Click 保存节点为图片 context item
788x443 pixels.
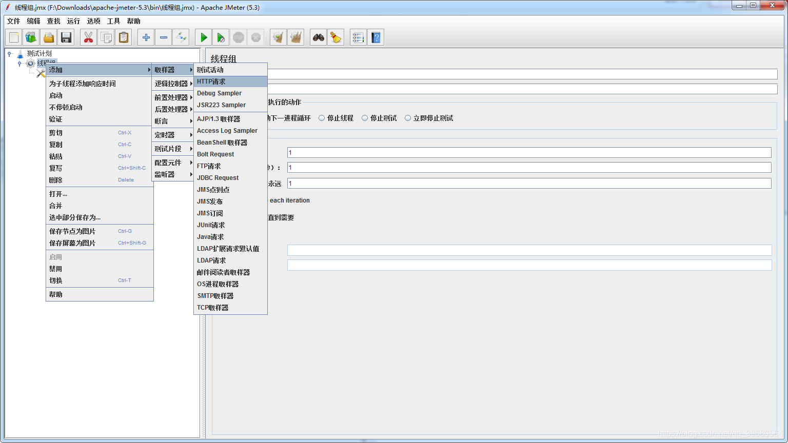(x=100, y=231)
